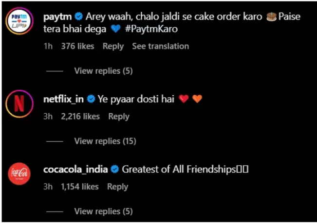Expand View replies (15) under Netflix comment
The image size is (317, 223).
[105, 141]
